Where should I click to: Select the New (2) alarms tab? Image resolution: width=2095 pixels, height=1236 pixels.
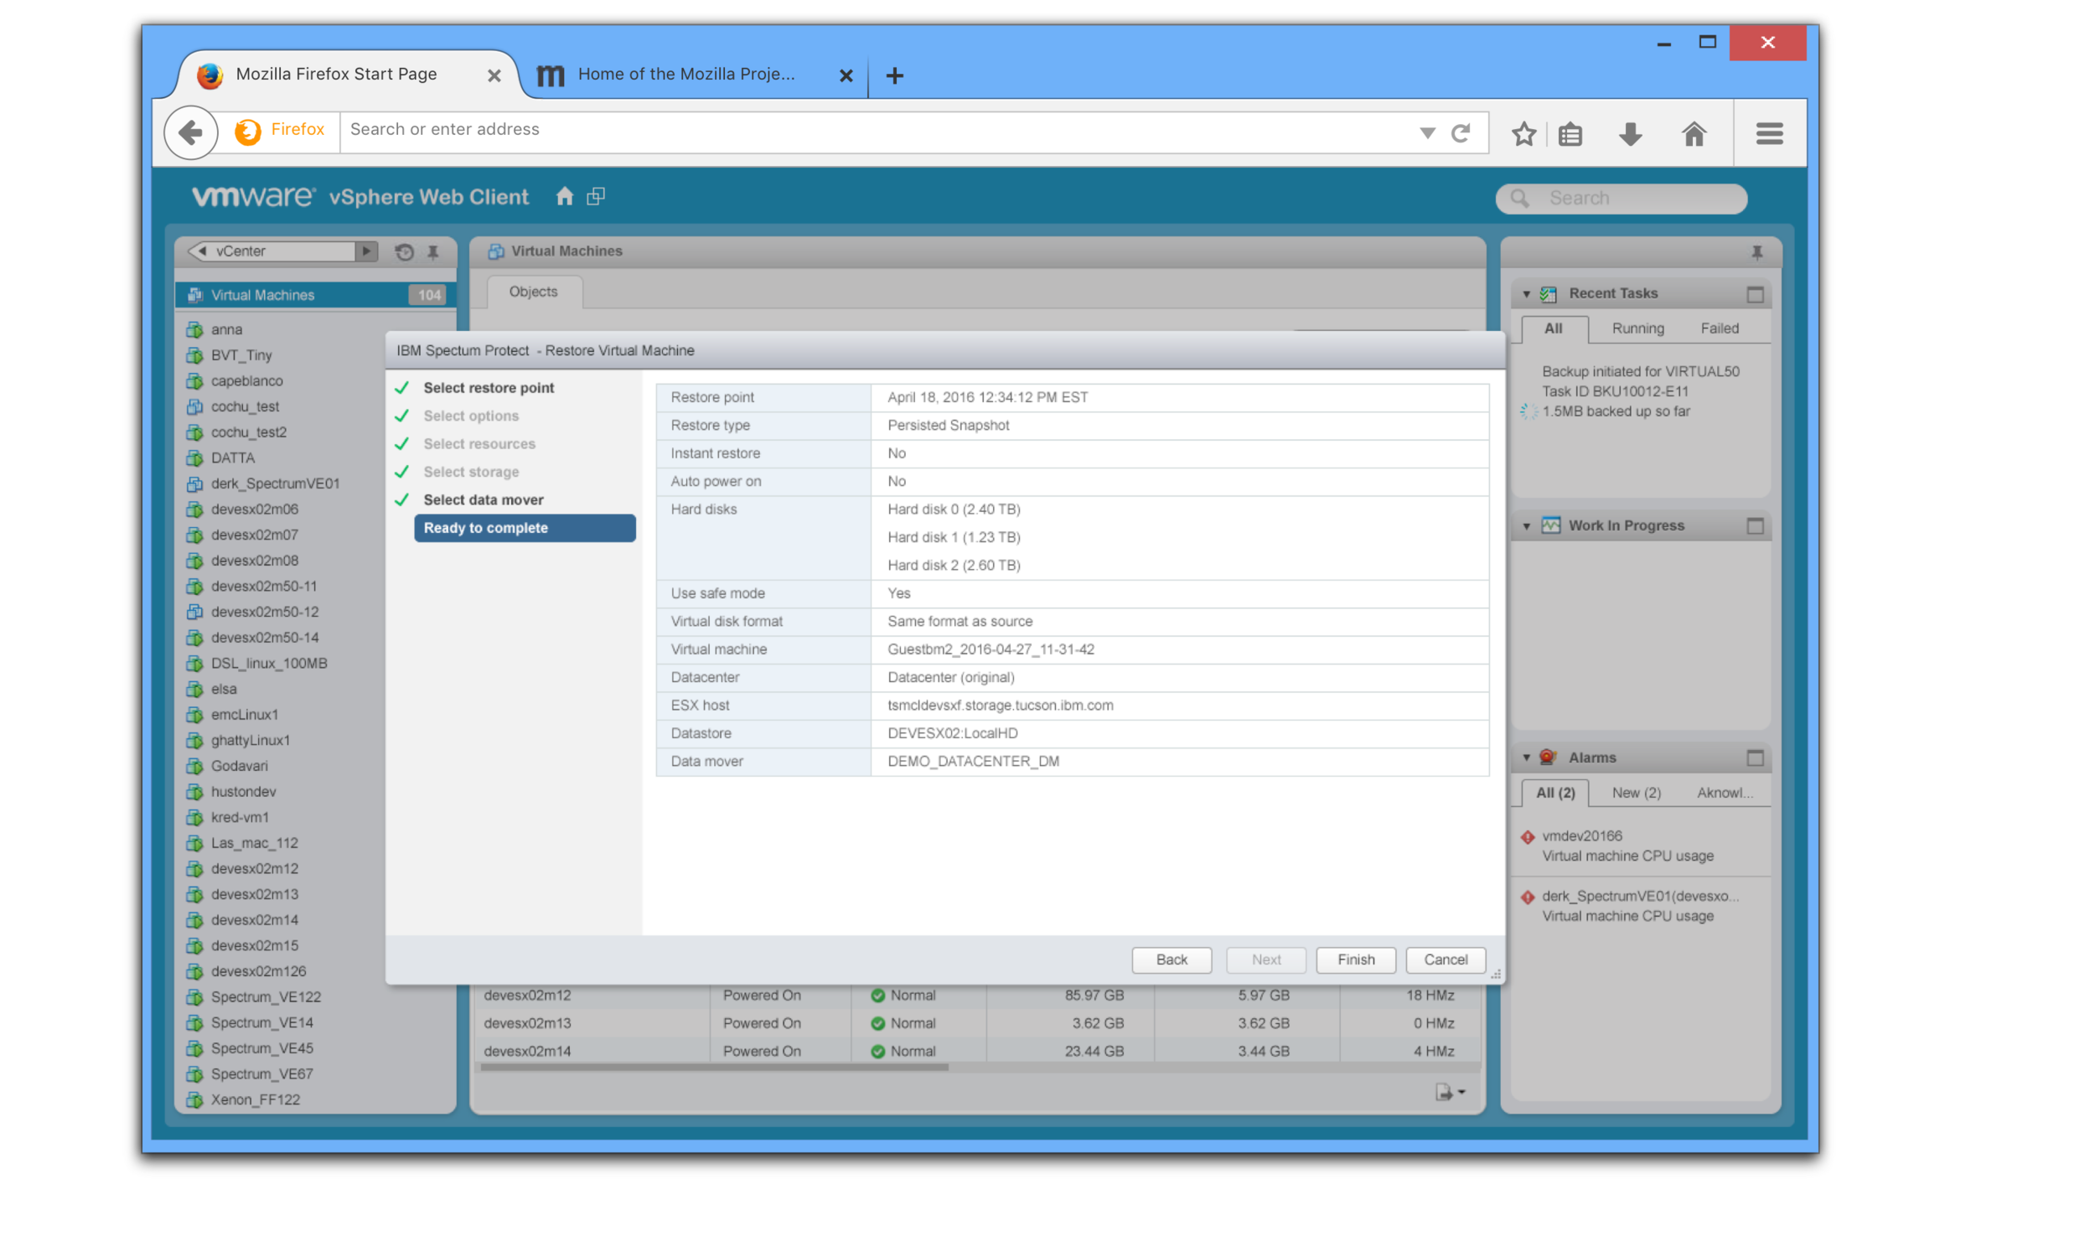(1636, 793)
